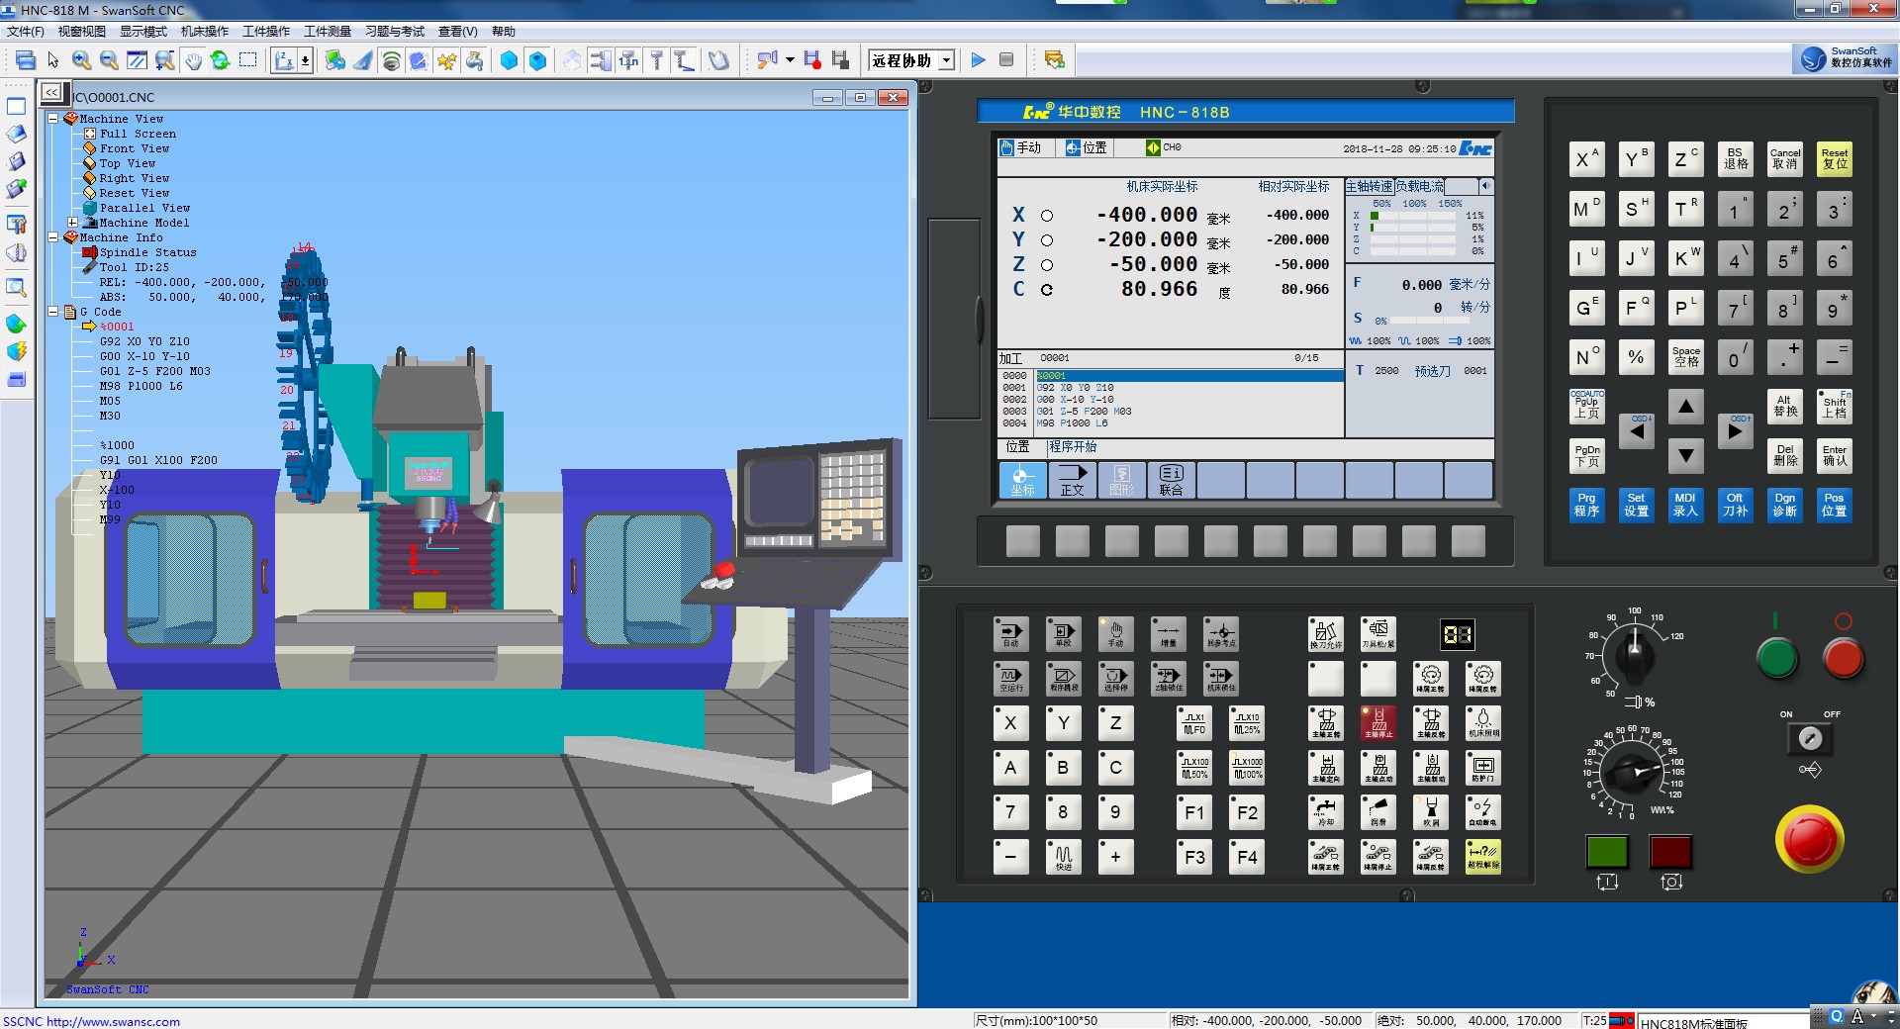The height and width of the screenshot is (1029, 1900).
Task: Click the zoom in magnifier toolbar icon
Action: [81, 61]
